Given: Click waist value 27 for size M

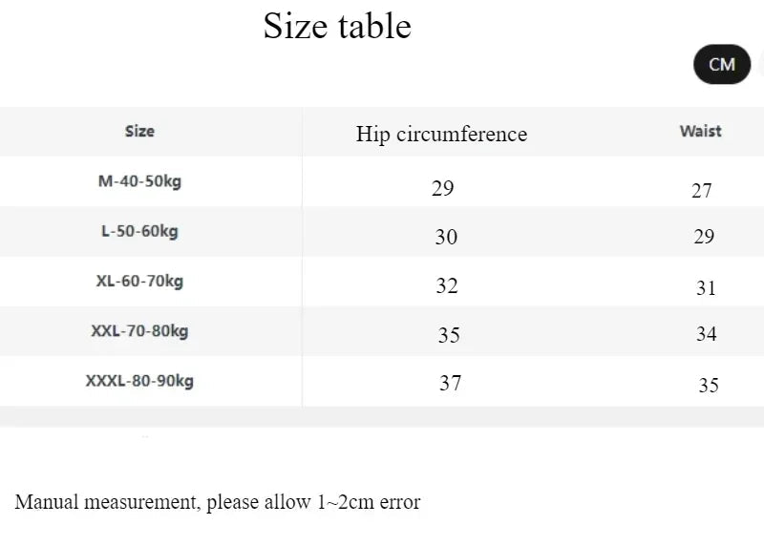Looking at the screenshot, I should pyautogui.click(x=702, y=191).
